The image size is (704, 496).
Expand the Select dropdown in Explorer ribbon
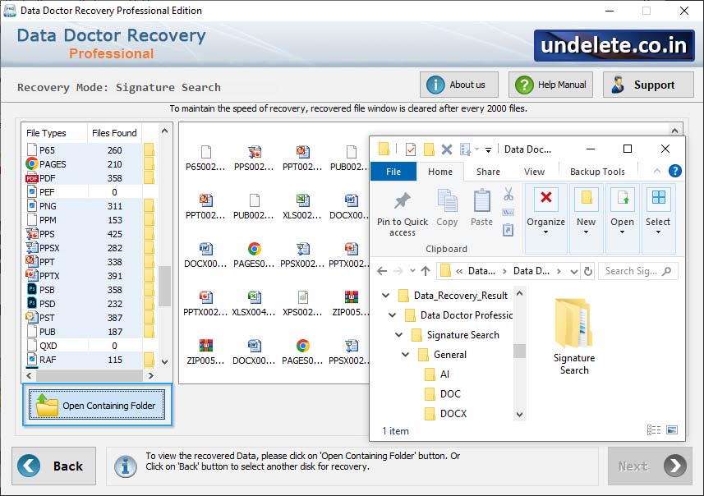pos(658,232)
